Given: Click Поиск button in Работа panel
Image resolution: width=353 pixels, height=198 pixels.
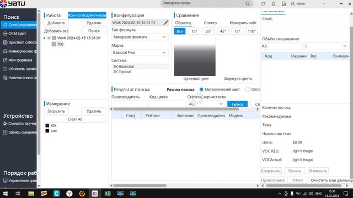Looking at the screenshot, I should 94,31.
